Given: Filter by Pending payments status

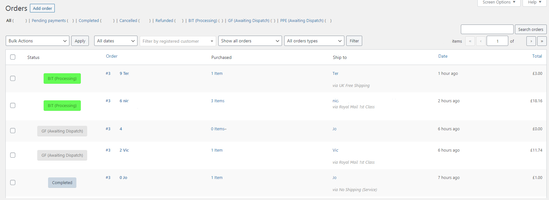Looking at the screenshot, I should pyautogui.click(x=49, y=21).
